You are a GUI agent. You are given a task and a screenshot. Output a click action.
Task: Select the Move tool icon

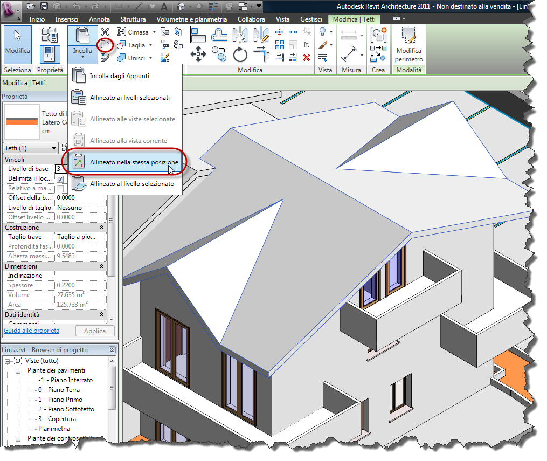point(198,54)
